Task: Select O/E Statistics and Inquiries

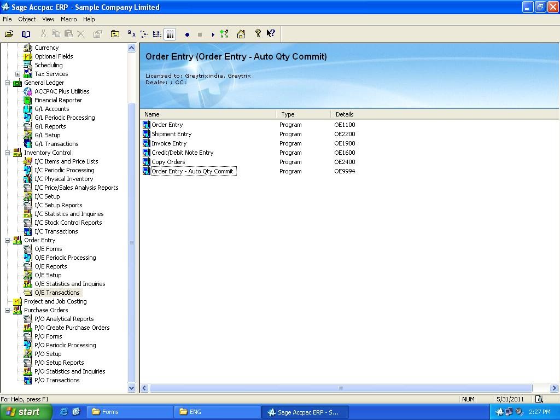Action: pyautogui.click(x=69, y=284)
